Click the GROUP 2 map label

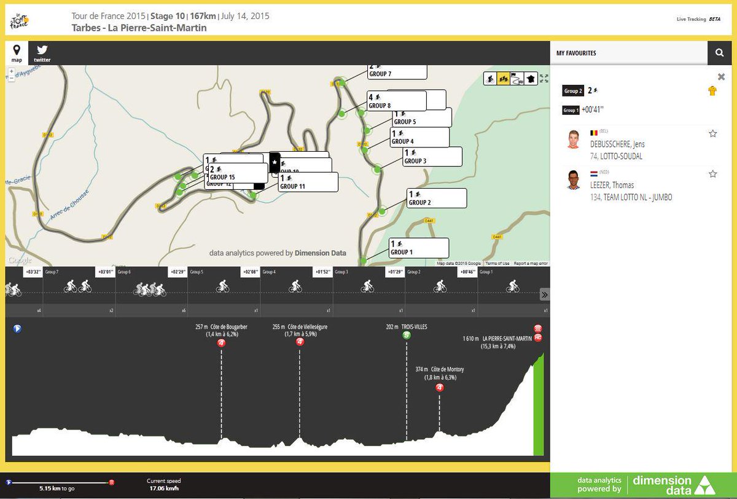pos(435,198)
